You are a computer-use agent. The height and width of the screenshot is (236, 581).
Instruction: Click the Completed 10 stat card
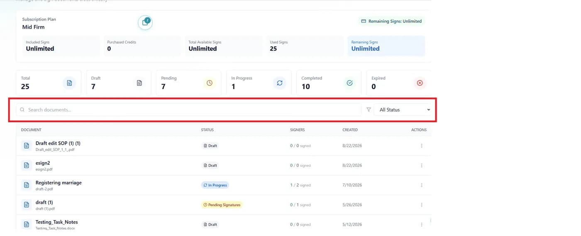[x=329, y=83]
